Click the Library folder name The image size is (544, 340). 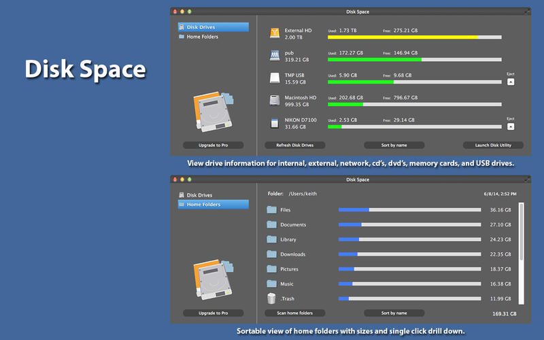click(288, 240)
